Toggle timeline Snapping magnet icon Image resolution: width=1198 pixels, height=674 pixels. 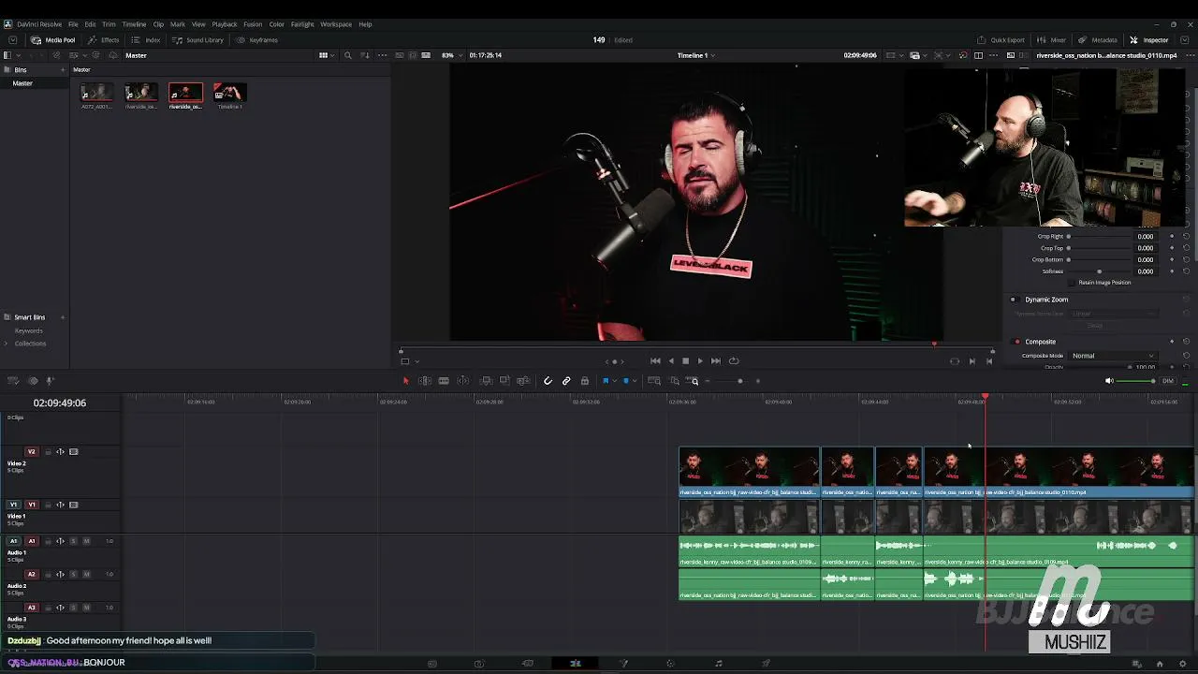click(x=548, y=381)
